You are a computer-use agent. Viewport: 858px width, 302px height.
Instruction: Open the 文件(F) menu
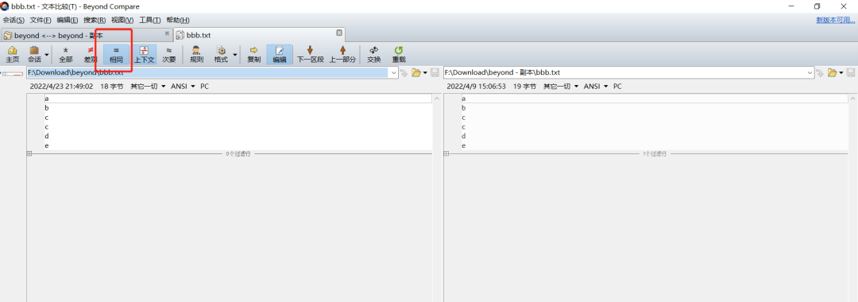41,20
